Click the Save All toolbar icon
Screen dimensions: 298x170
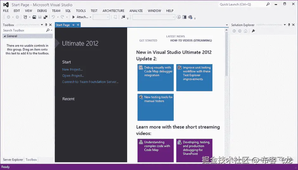[45, 17]
